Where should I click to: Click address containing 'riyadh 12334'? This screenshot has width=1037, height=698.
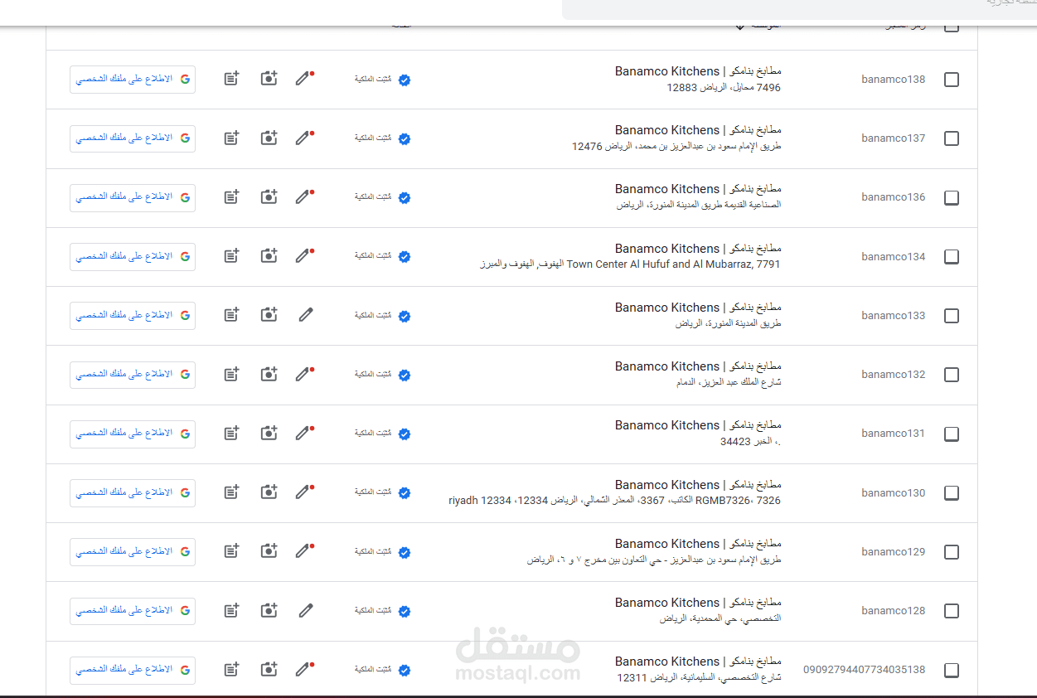point(614,501)
